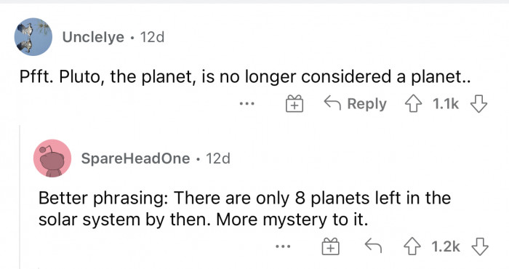Open SpareHeadOne's user profile
Image resolution: width=509 pixels, height=269 pixels.
pos(135,158)
